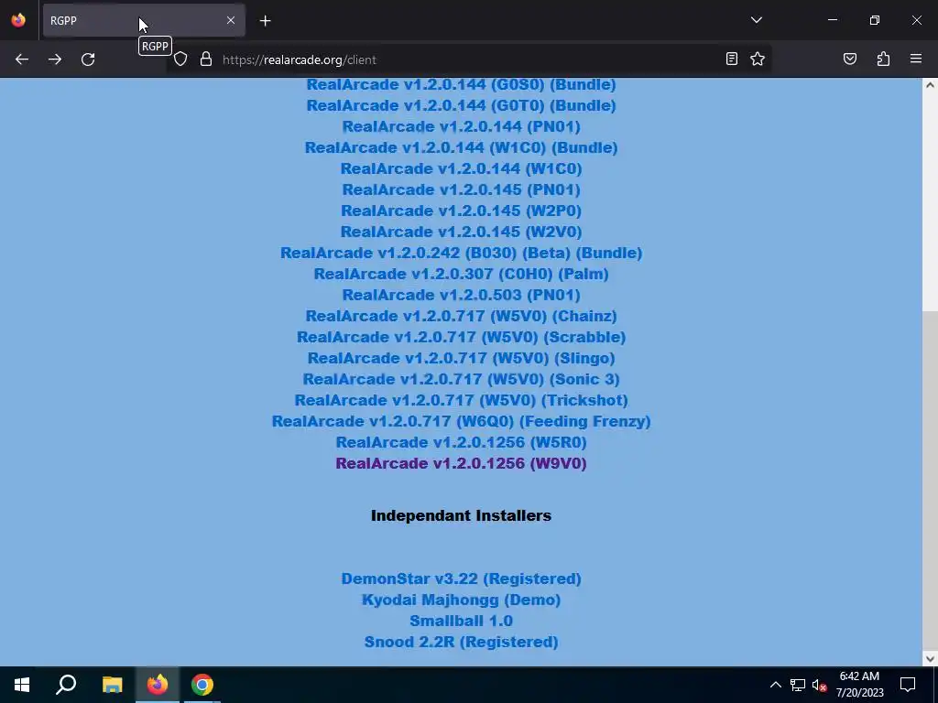The width and height of the screenshot is (938, 703).
Task: Open RealArcade v1.2.0.717 (W6Q0) (Feeding Frenzy)
Action: pyautogui.click(x=462, y=421)
